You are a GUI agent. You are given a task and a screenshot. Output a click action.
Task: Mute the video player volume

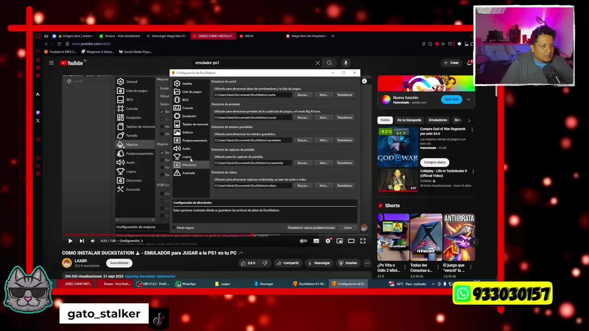93,241
